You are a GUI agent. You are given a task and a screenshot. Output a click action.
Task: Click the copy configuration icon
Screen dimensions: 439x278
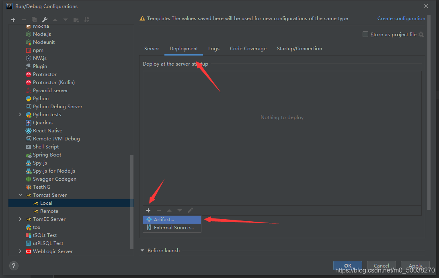34,20
